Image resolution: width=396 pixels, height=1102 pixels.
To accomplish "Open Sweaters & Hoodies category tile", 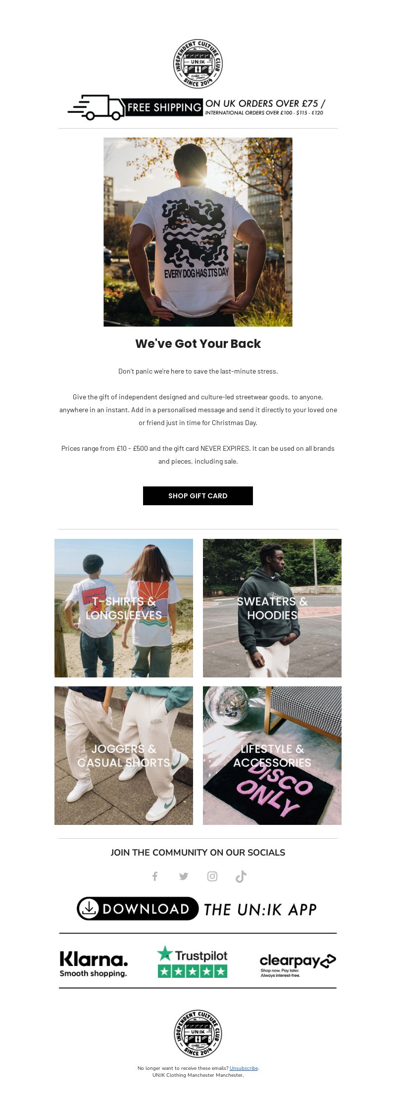I will coord(272,608).
